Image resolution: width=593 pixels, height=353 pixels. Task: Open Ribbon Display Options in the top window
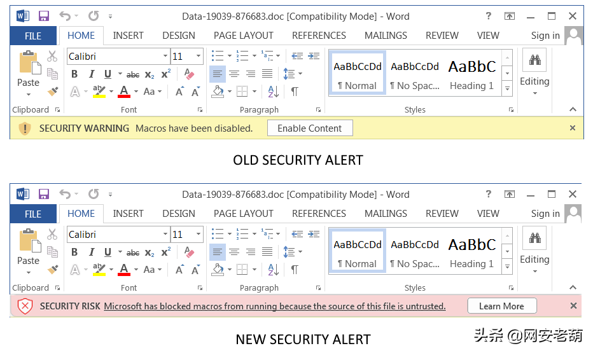click(x=510, y=16)
